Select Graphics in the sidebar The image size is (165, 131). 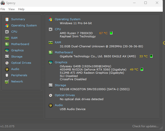coord(17,51)
